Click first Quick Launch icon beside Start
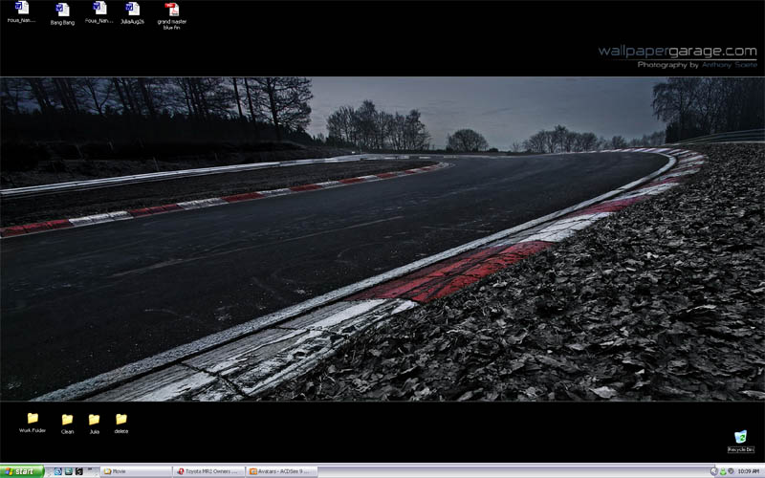765x478 pixels. [57, 471]
